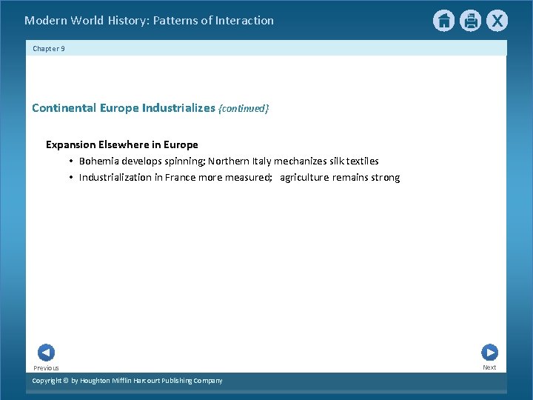Click the '{continued}' italic text
This screenshot has width=533, height=400.
coord(244,108)
